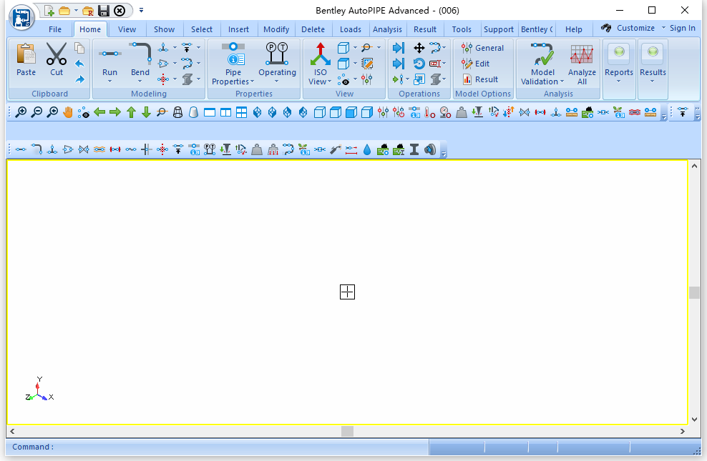Viewport: 707px width, 461px height.
Task: Open the ISO View dropdown arrow
Action: point(330,82)
